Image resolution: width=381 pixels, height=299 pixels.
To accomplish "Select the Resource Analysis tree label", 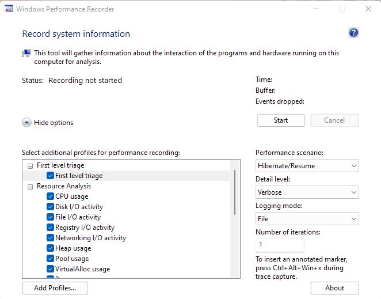I will pyautogui.click(x=64, y=186).
